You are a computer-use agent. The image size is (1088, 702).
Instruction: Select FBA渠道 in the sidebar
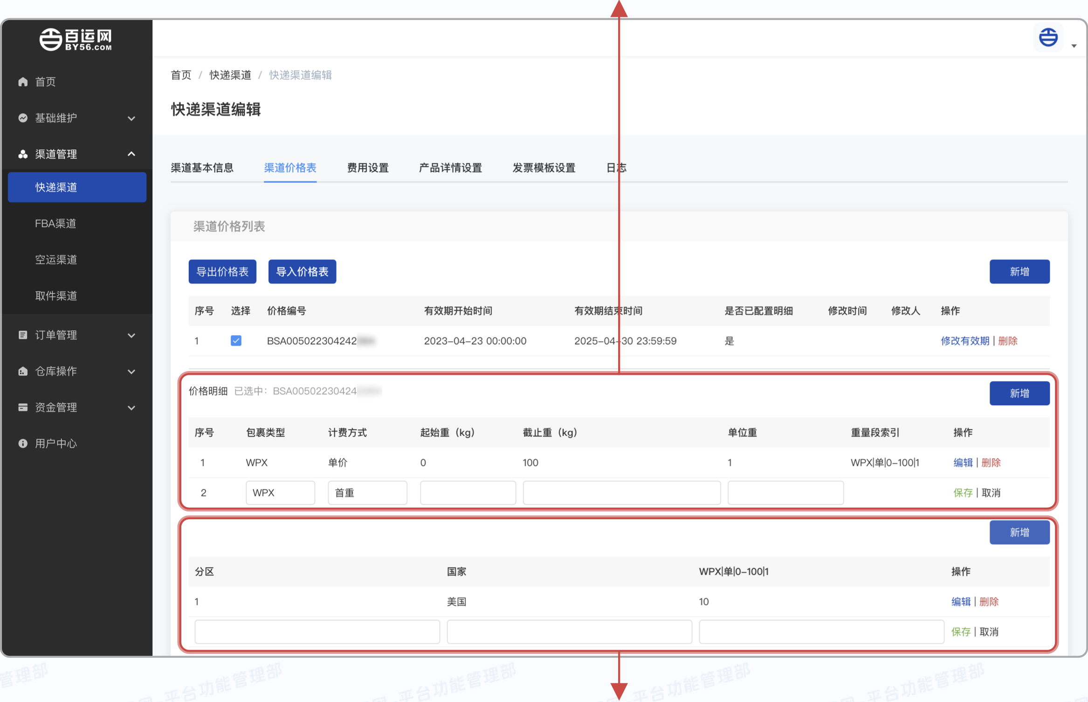pyautogui.click(x=55, y=224)
